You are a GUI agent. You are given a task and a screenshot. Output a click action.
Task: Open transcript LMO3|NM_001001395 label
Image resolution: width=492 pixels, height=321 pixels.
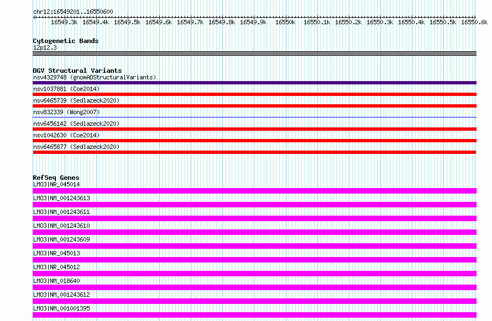coord(61,308)
